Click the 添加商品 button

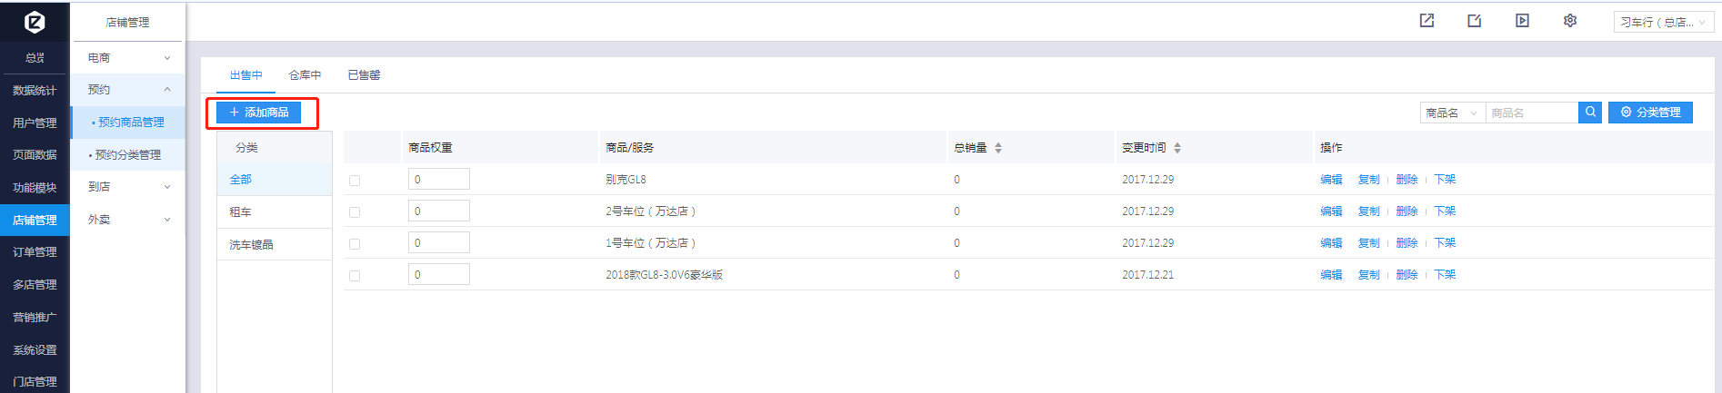pos(259,113)
